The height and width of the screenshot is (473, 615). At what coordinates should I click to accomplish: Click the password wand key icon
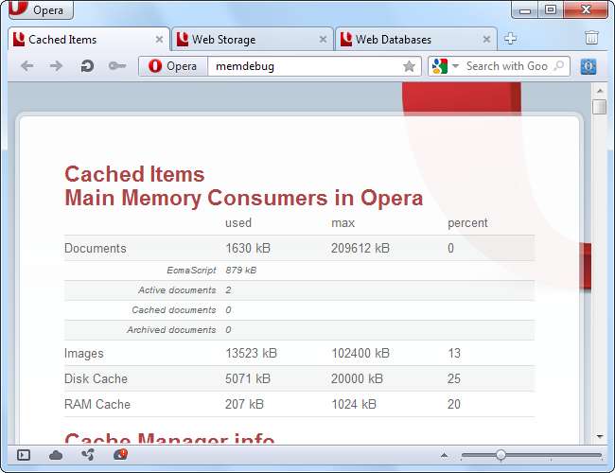[x=117, y=66]
